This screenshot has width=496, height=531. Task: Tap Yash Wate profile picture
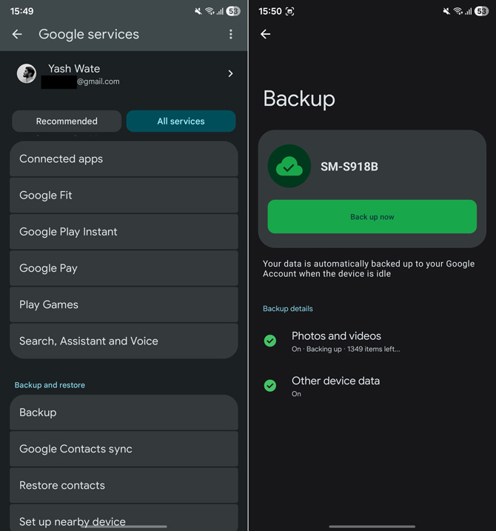click(x=27, y=73)
